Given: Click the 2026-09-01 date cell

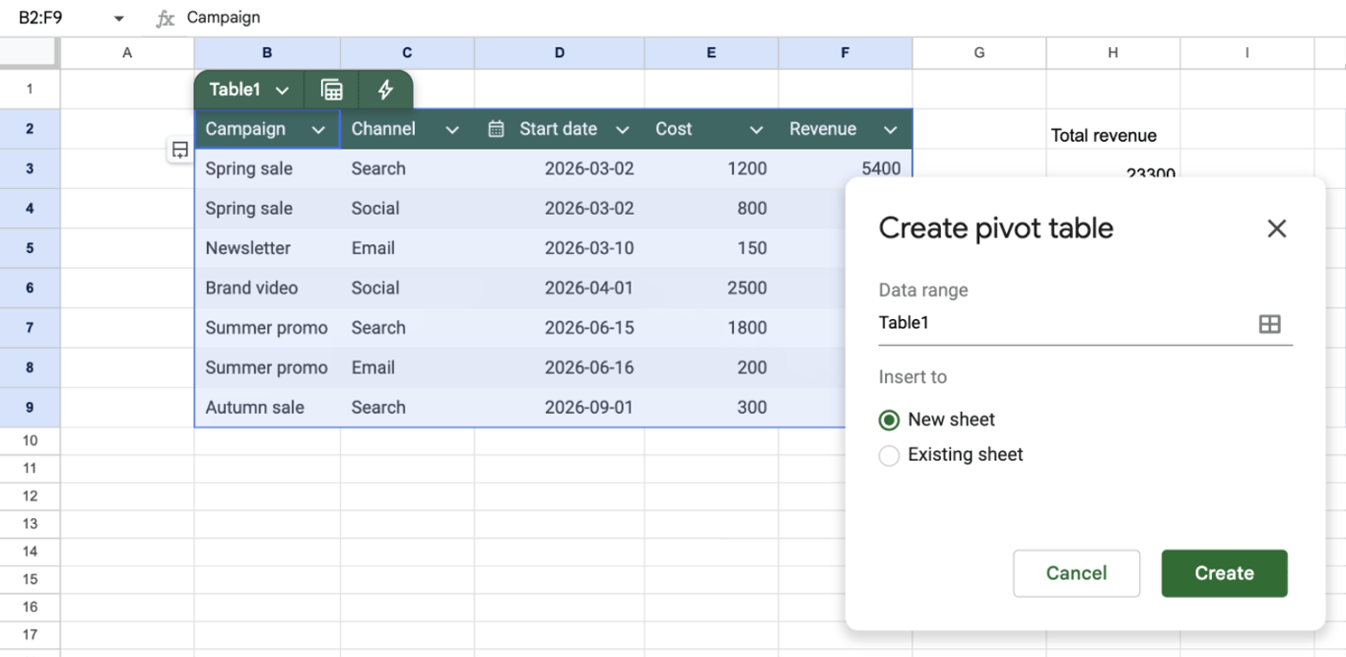Looking at the screenshot, I should (x=560, y=407).
